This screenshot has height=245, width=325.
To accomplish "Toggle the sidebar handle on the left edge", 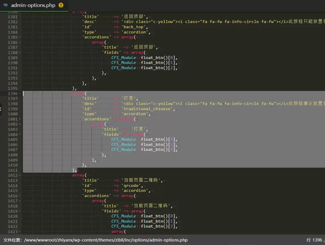I will pos(1,109).
